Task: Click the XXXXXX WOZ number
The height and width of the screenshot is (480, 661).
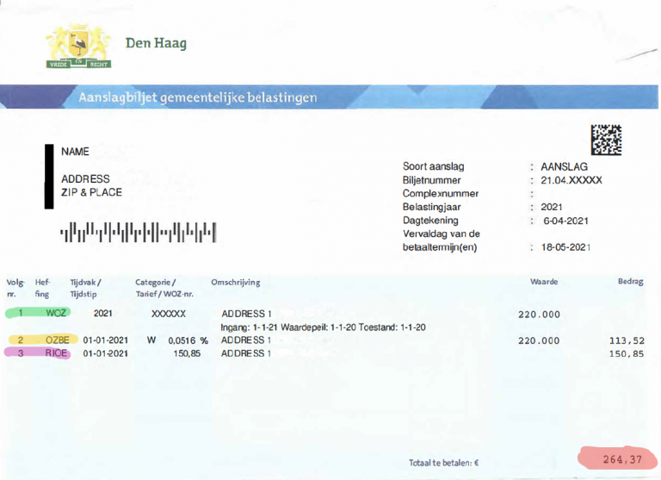Action: (169, 314)
